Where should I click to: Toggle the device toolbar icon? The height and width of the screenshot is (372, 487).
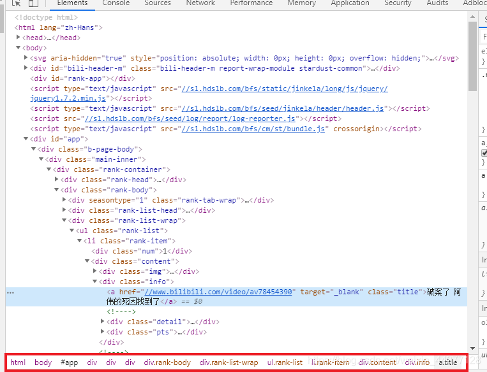(x=33, y=3)
